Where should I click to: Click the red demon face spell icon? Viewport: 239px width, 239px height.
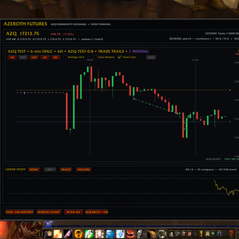(x=130, y=234)
